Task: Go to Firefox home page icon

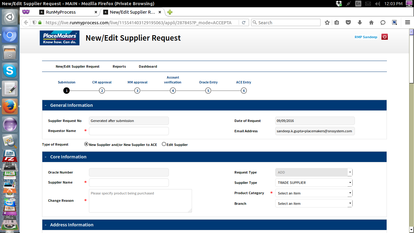Action: click(x=371, y=23)
